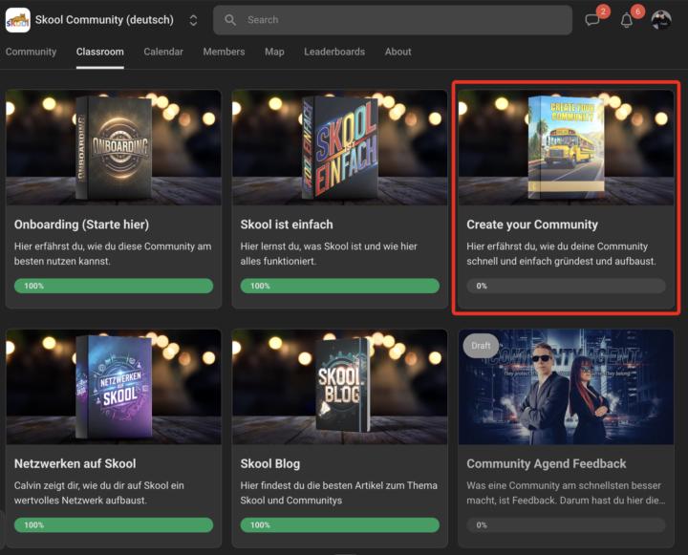
Task: Click Skool ist einfach 100% progress bar
Action: [x=340, y=286]
